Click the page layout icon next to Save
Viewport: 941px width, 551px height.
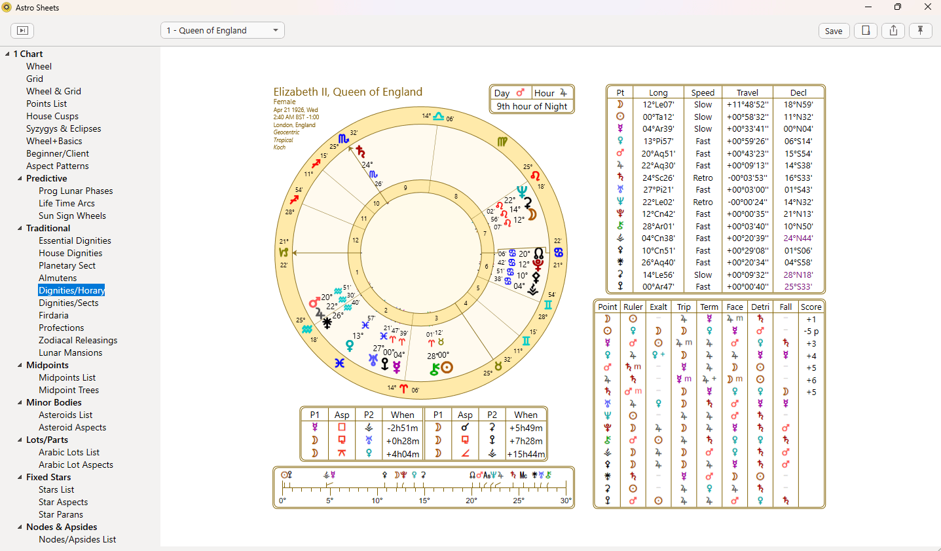pos(866,30)
